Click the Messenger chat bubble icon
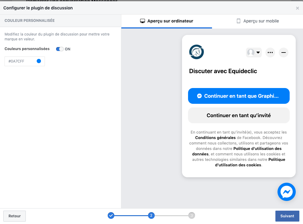This screenshot has height=224, width=303. point(287,192)
